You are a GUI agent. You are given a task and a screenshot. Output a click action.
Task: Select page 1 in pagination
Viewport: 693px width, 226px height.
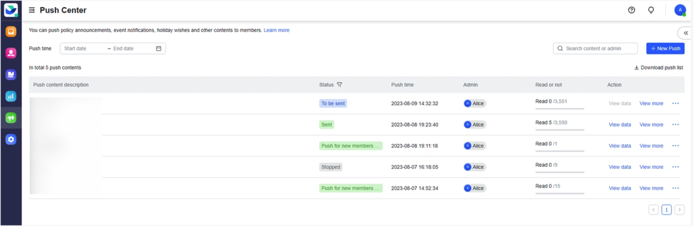click(667, 210)
